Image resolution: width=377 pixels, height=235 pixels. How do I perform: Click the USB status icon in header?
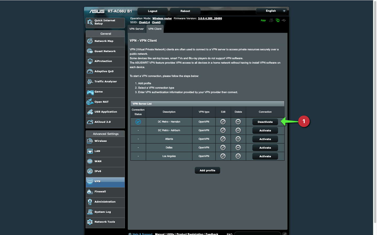pyautogui.click(x=284, y=20)
